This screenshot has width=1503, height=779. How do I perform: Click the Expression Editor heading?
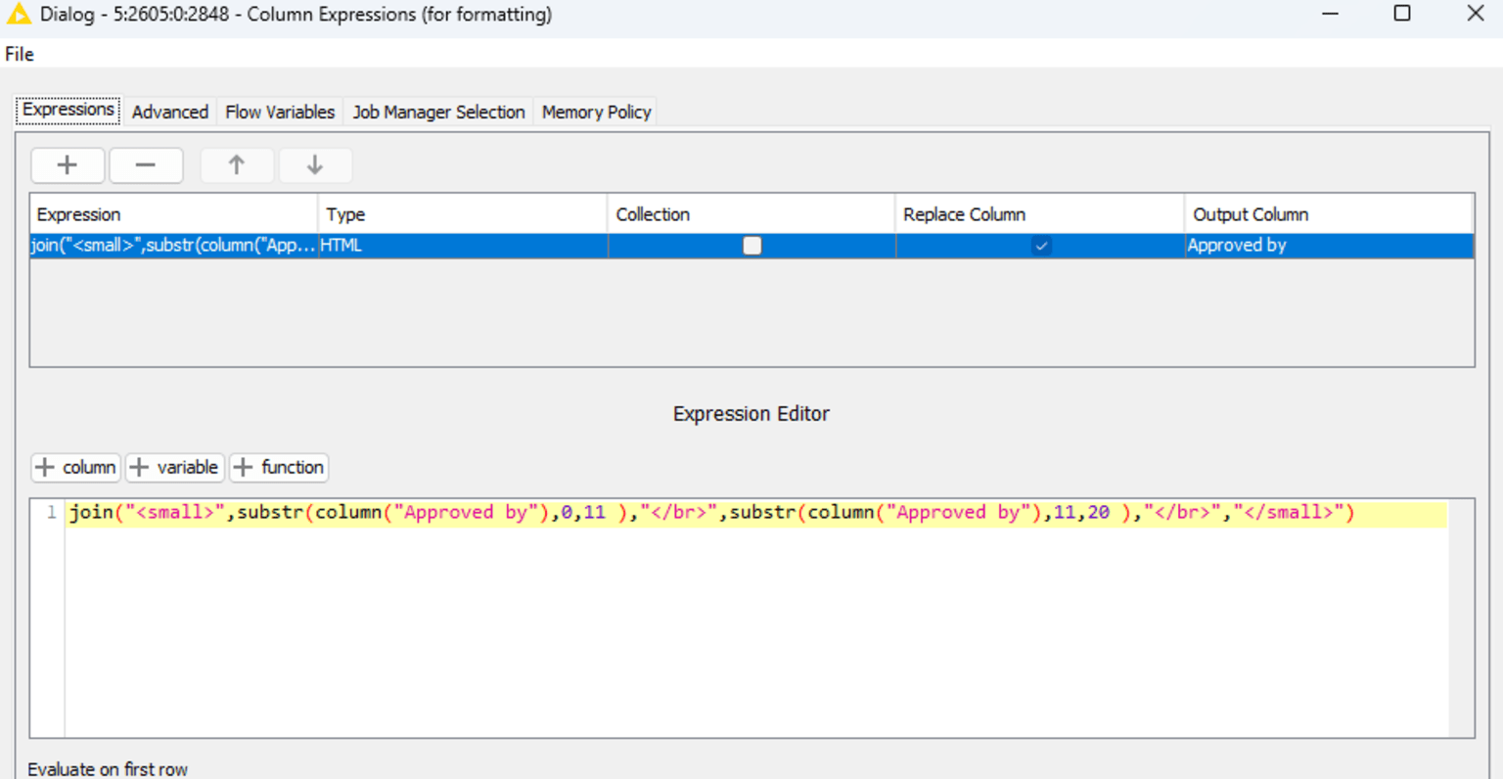click(751, 414)
